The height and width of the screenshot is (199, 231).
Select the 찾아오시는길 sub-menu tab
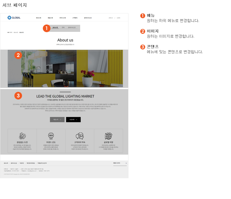(72, 28)
